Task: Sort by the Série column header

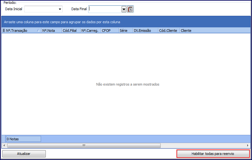Action: [126, 30]
